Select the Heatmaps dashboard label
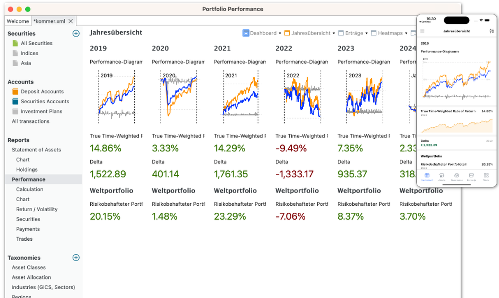 pyautogui.click(x=390, y=33)
